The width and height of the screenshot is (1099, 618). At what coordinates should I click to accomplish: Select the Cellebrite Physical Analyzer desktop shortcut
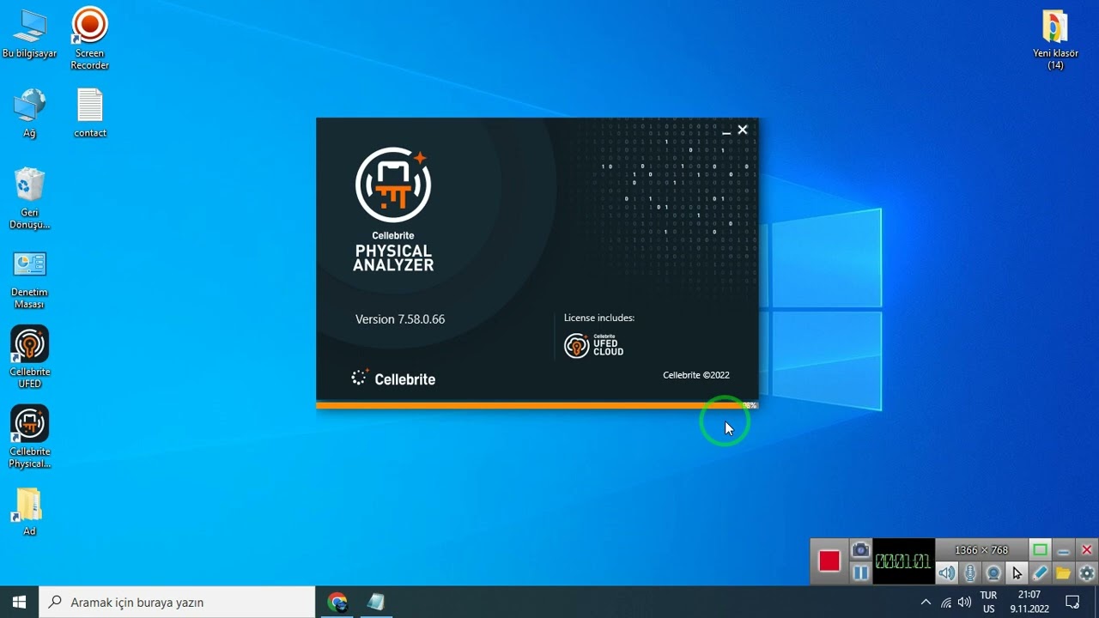tap(29, 437)
